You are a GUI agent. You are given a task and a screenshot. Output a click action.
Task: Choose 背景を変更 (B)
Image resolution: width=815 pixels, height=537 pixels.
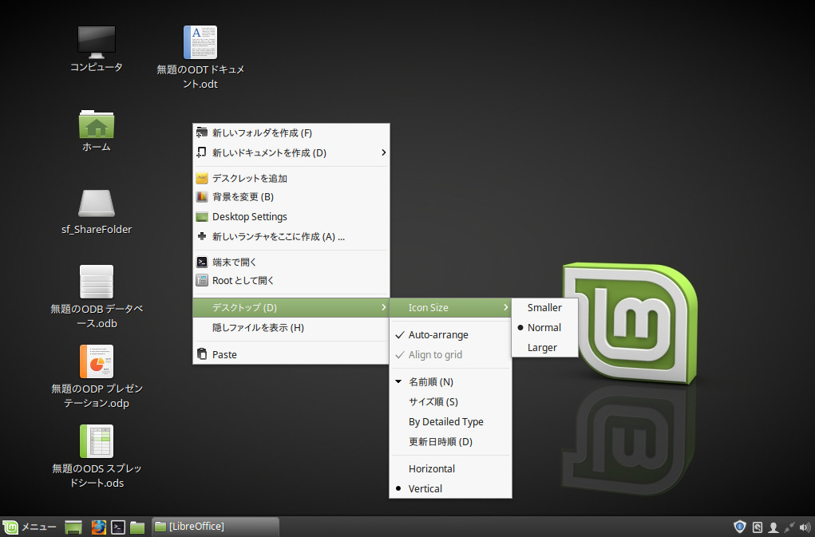(291, 197)
